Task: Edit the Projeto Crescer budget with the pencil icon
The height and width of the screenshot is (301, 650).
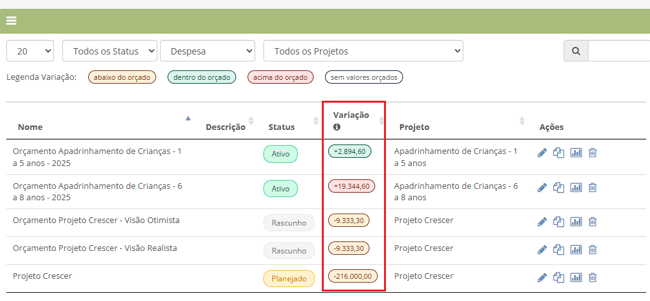Action: 542,277
